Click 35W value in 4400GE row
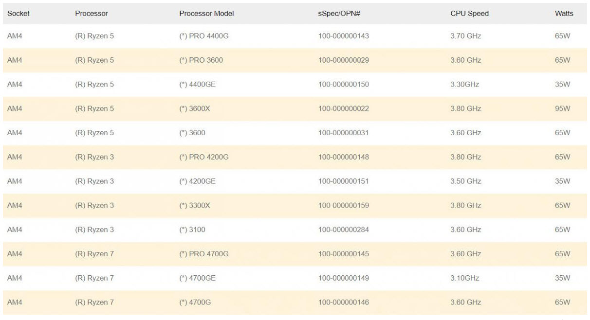590x320 pixels. click(x=562, y=85)
